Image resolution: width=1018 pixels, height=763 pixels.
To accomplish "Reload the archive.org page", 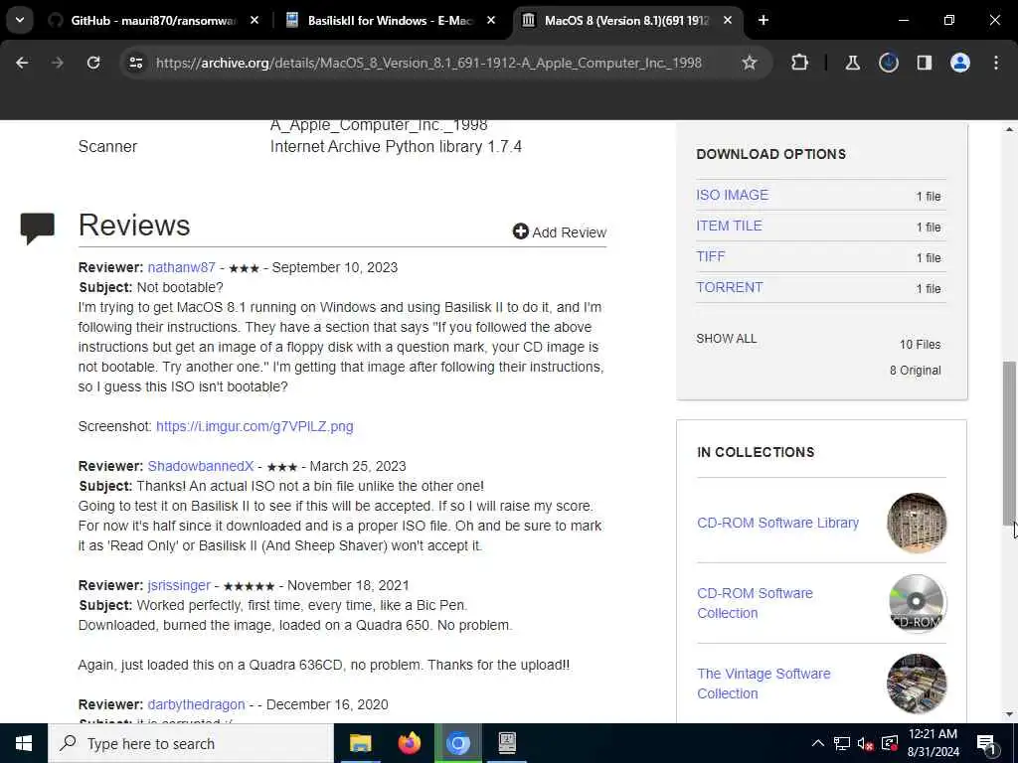I will 93,63.
